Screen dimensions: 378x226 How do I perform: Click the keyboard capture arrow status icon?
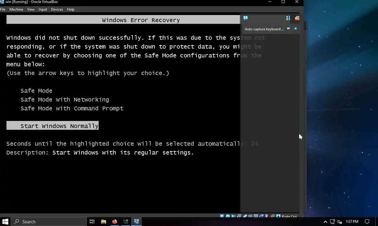click(278, 216)
